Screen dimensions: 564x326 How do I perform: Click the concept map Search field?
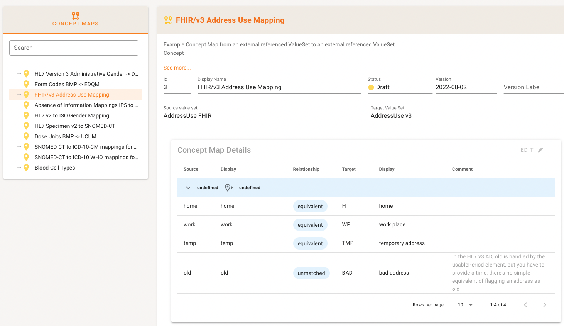point(74,48)
